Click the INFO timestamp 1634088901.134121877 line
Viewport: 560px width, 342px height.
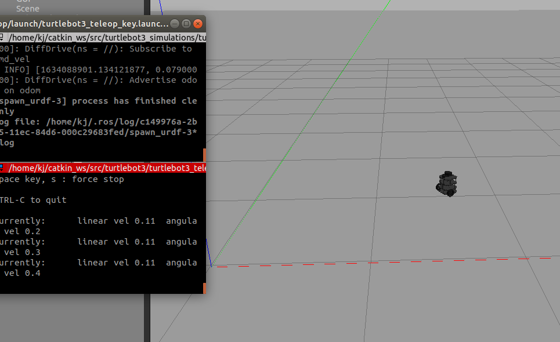(x=100, y=70)
